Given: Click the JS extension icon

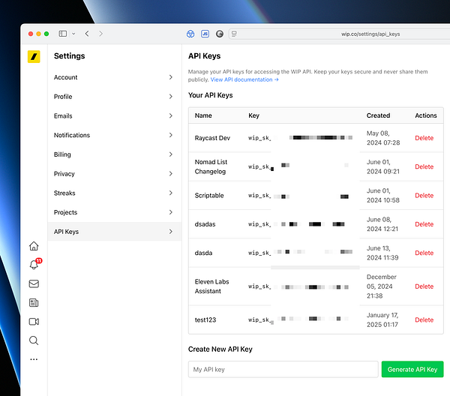Looking at the screenshot, I should (x=205, y=34).
